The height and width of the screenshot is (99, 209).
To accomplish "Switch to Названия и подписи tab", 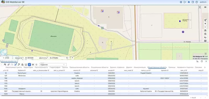I will point(185,67).
